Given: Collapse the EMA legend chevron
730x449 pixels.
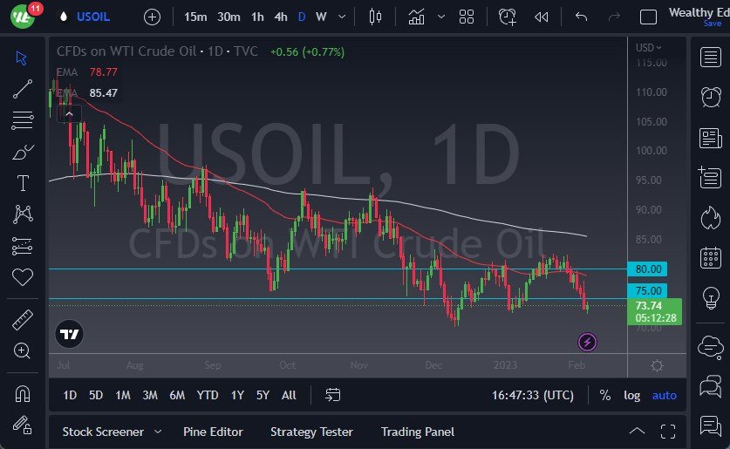Looking at the screenshot, I should pos(69,112).
